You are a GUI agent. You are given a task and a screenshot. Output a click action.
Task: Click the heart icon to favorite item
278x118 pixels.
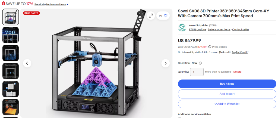(x=165, y=15)
